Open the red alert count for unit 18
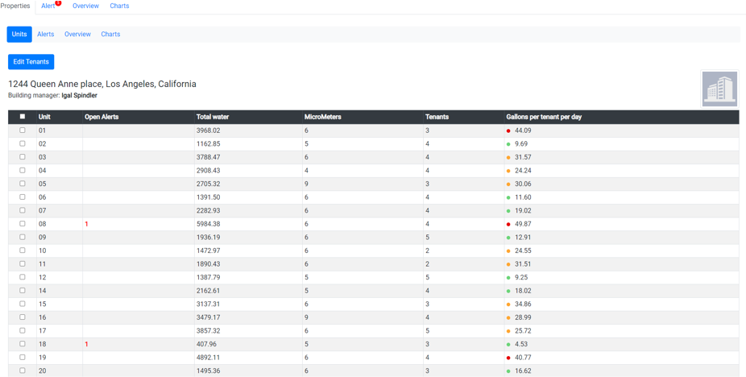 click(x=86, y=344)
